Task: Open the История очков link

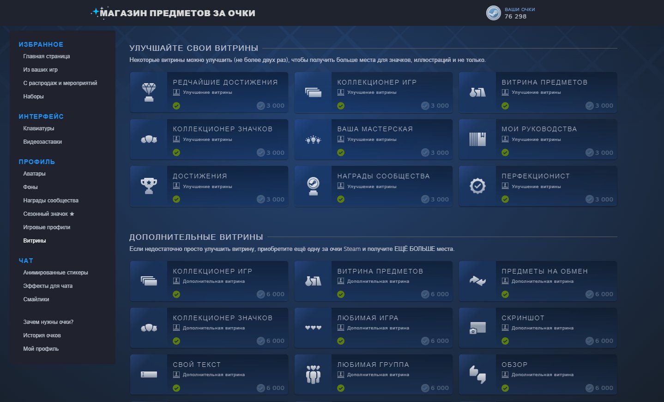Action: click(42, 335)
